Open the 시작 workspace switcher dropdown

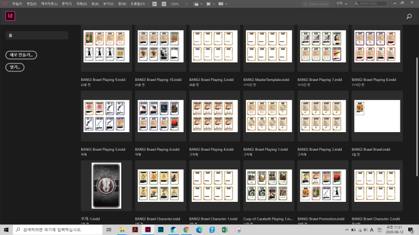[342, 4]
